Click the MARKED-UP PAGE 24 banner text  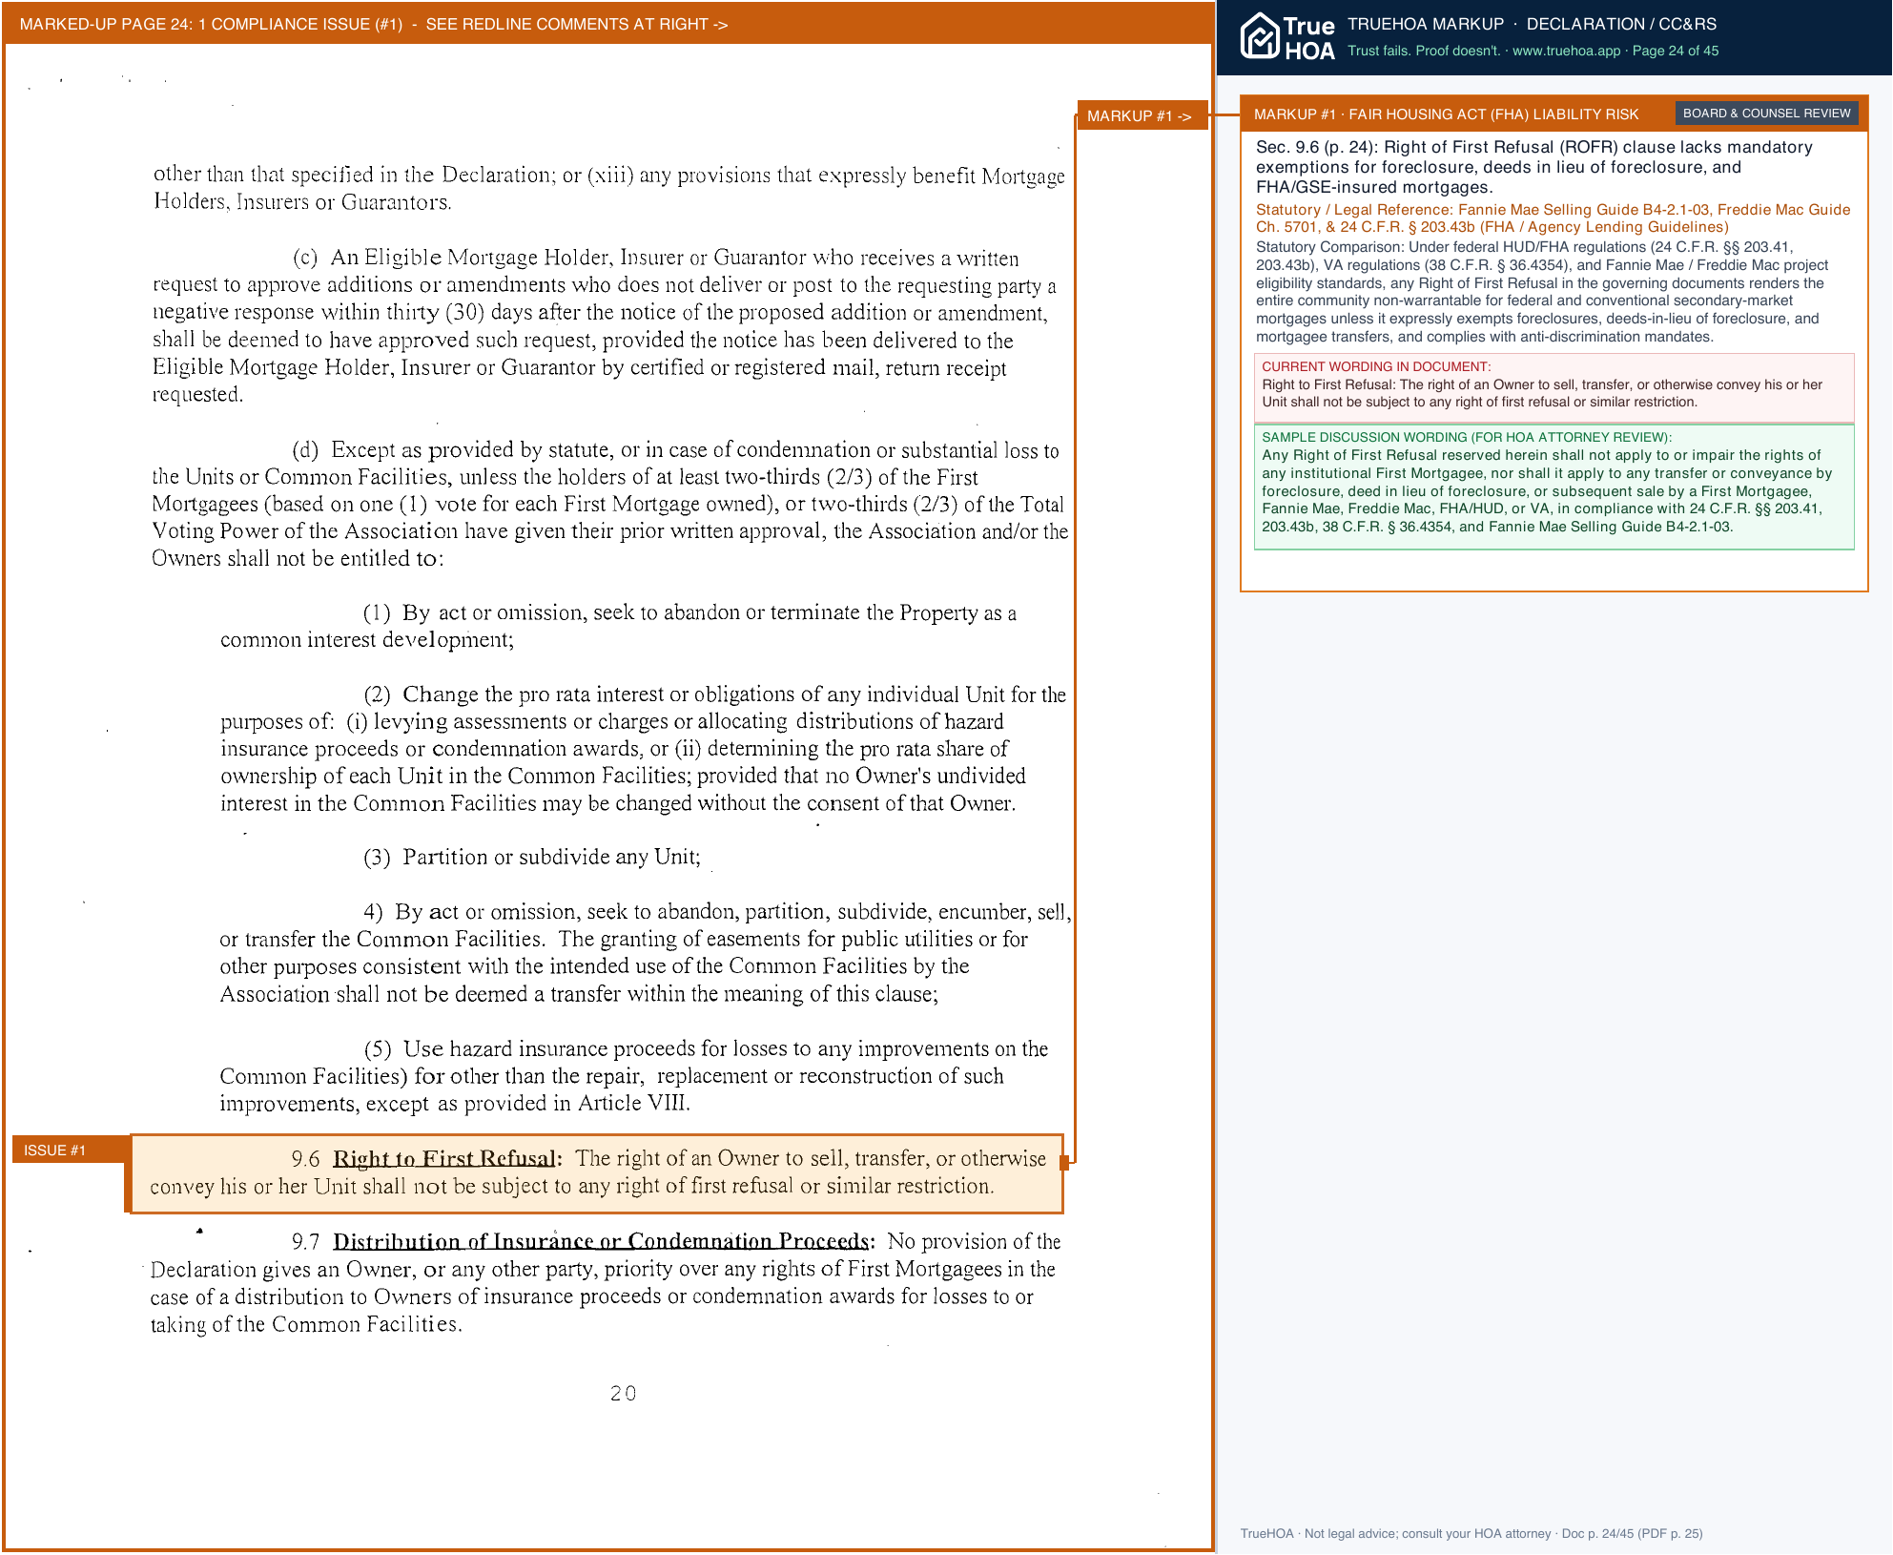374,24
